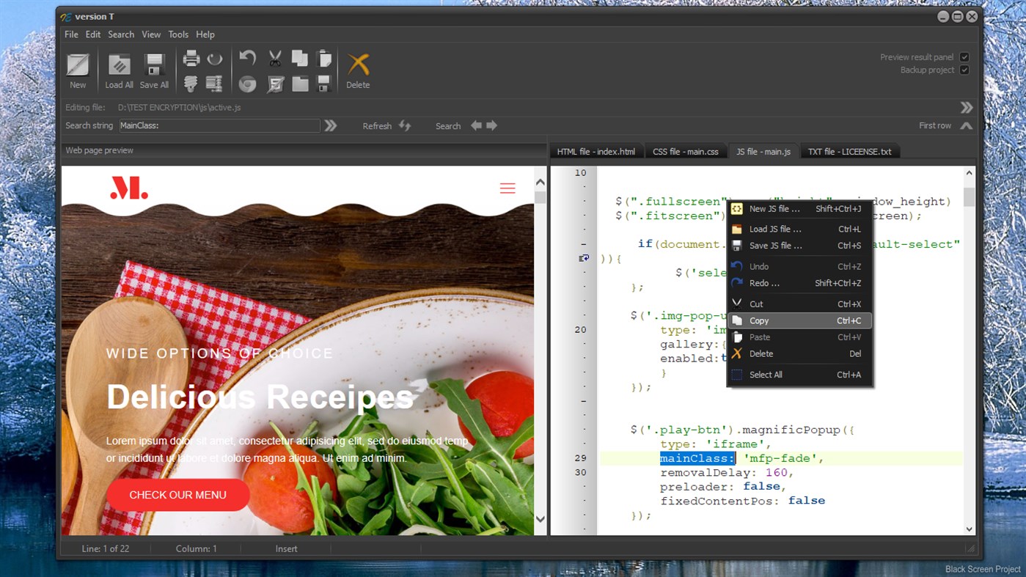Click the search next right arrow
Screen dimensions: 1026x577
click(492, 126)
